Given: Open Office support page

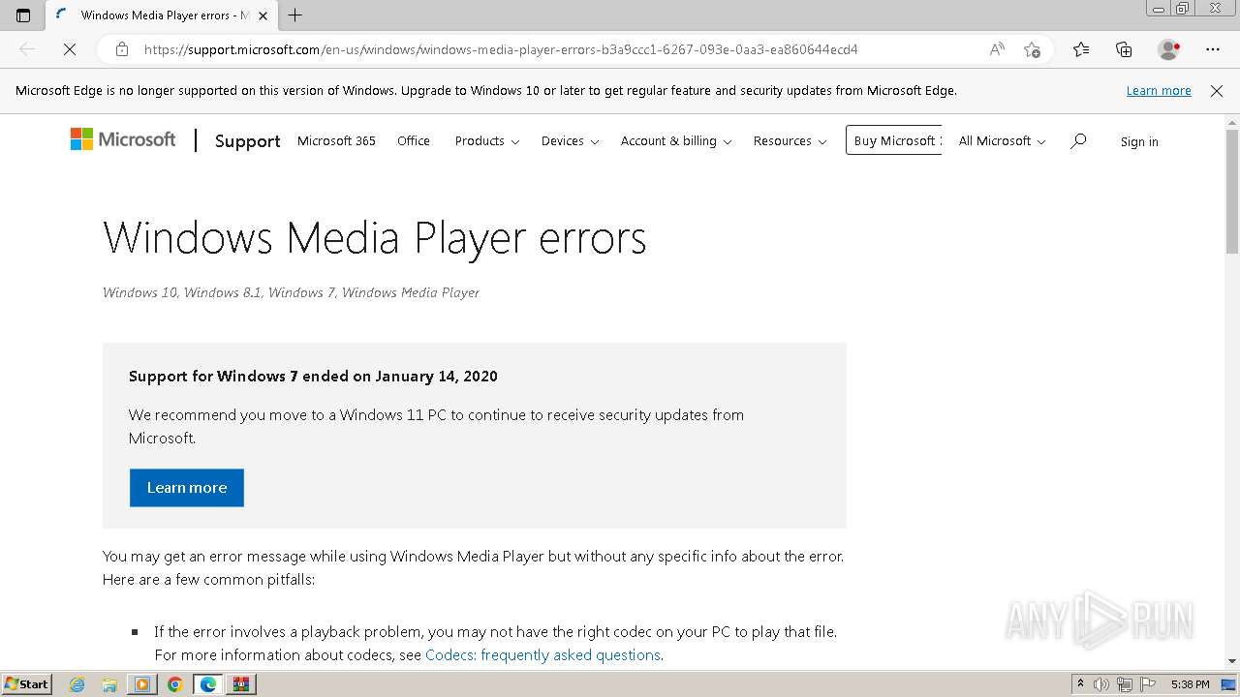Looking at the screenshot, I should (414, 141).
